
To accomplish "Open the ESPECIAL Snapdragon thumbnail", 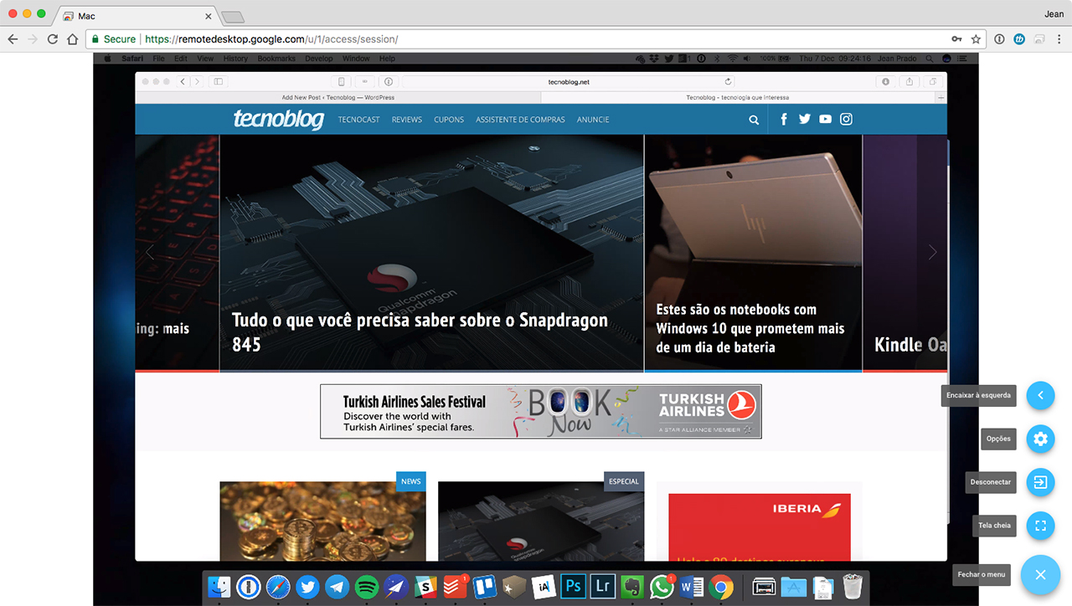I will click(x=541, y=521).
